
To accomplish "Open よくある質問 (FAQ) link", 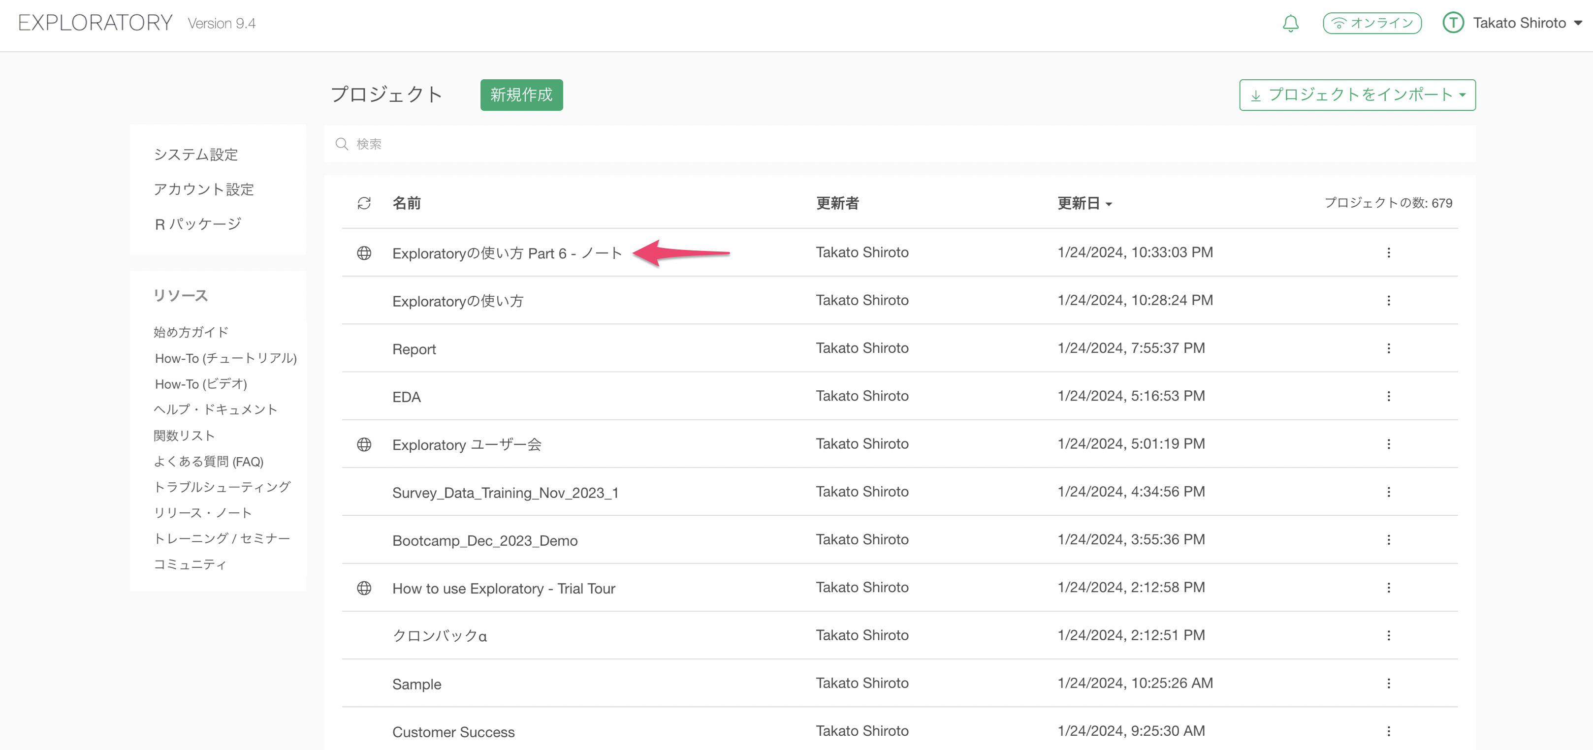I will 208,461.
